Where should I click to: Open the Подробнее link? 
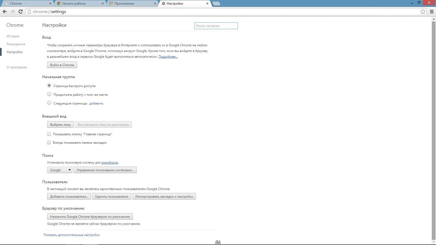tap(168, 57)
